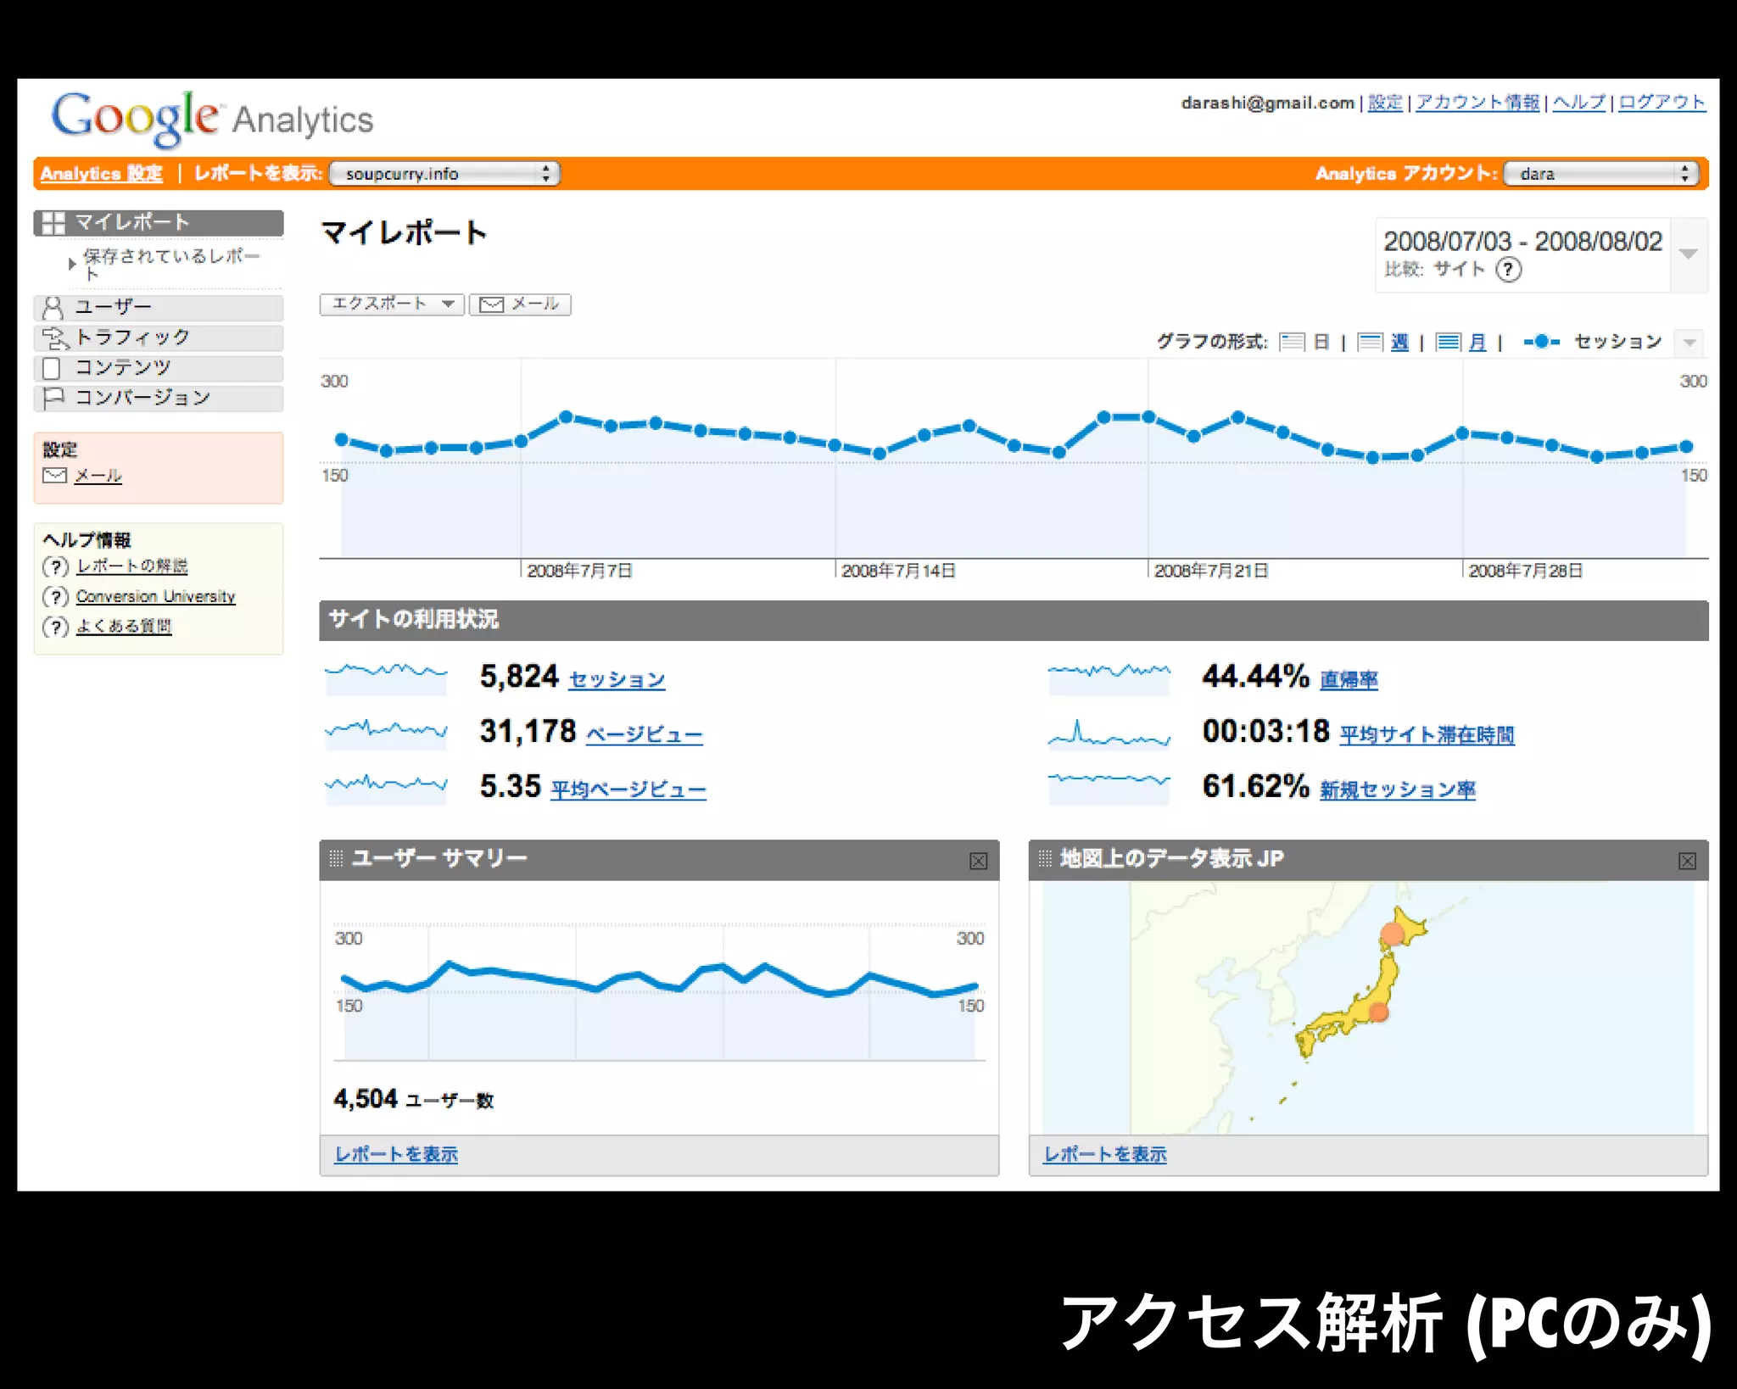Viewport: 1737px width, 1389px height.
Task: Click the ログアウト link
Action: pyautogui.click(x=1662, y=103)
